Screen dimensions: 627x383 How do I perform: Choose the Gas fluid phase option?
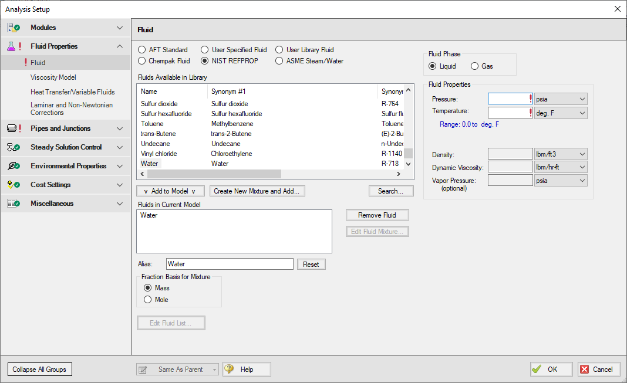click(x=474, y=66)
